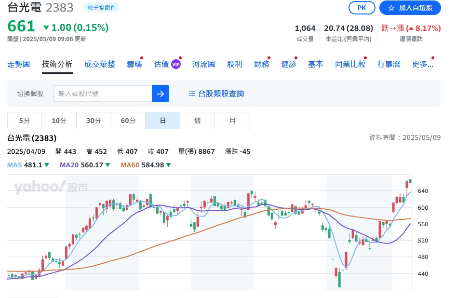Select the 30分 chart interval

click(94, 121)
